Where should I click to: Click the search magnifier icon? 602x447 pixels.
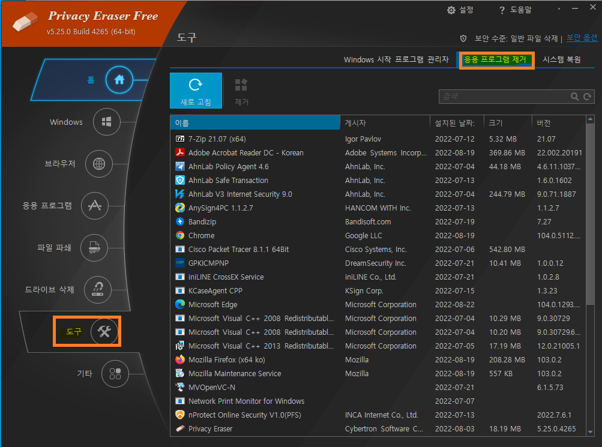click(x=574, y=97)
